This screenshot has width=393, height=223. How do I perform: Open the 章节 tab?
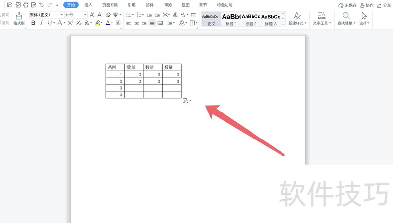coord(203,5)
